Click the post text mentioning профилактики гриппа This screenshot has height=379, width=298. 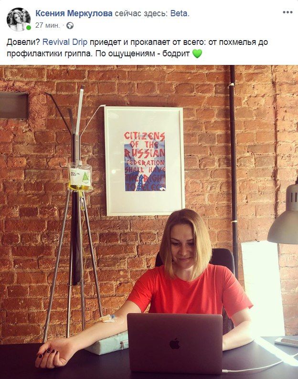tap(50, 53)
